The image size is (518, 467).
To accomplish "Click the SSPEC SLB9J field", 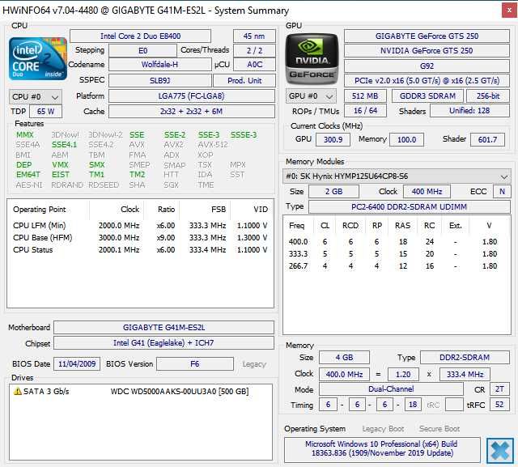I will [160, 80].
